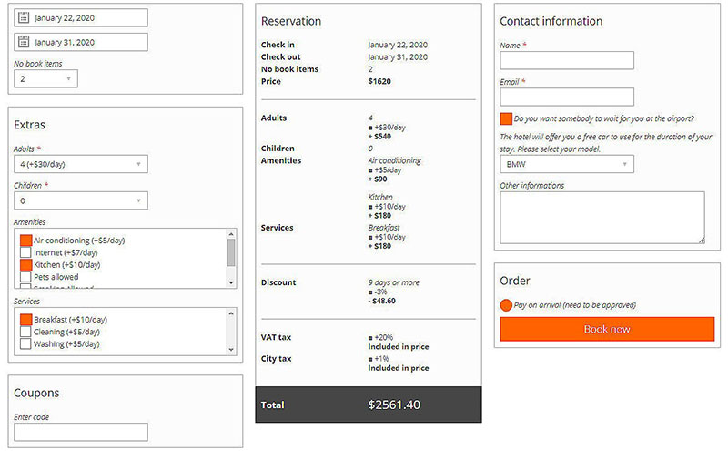Uncheck the Kitchen (+$10/day) amenity
This screenshot has height=451, width=728.
tap(26, 264)
